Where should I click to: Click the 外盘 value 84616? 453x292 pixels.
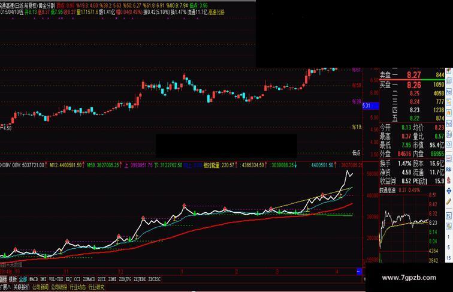tap(404, 154)
